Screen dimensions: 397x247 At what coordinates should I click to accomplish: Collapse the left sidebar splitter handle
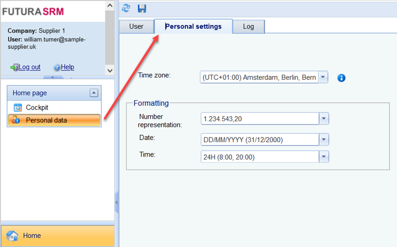point(116,203)
